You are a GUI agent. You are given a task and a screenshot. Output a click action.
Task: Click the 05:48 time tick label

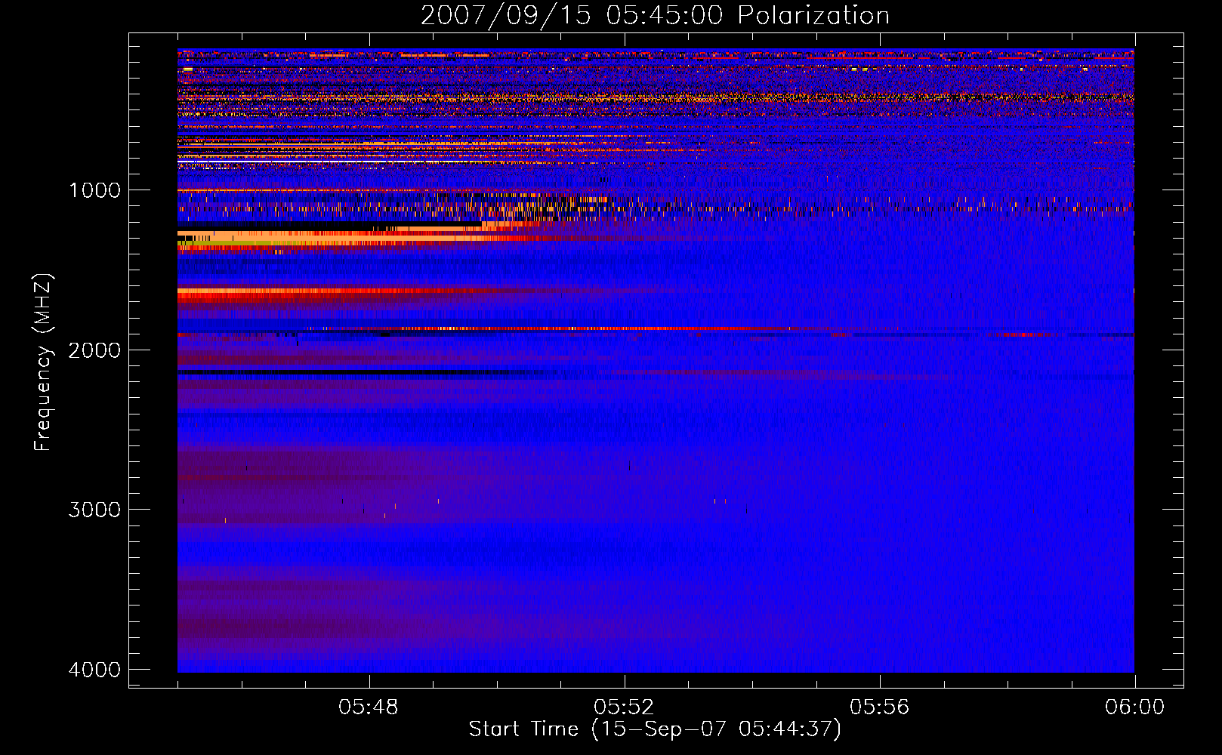pos(369,707)
